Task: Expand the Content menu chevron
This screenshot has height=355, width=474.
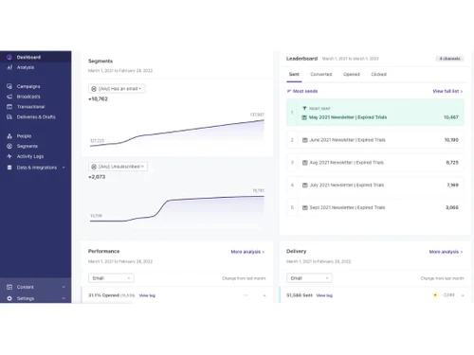Action: click(x=64, y=287)
